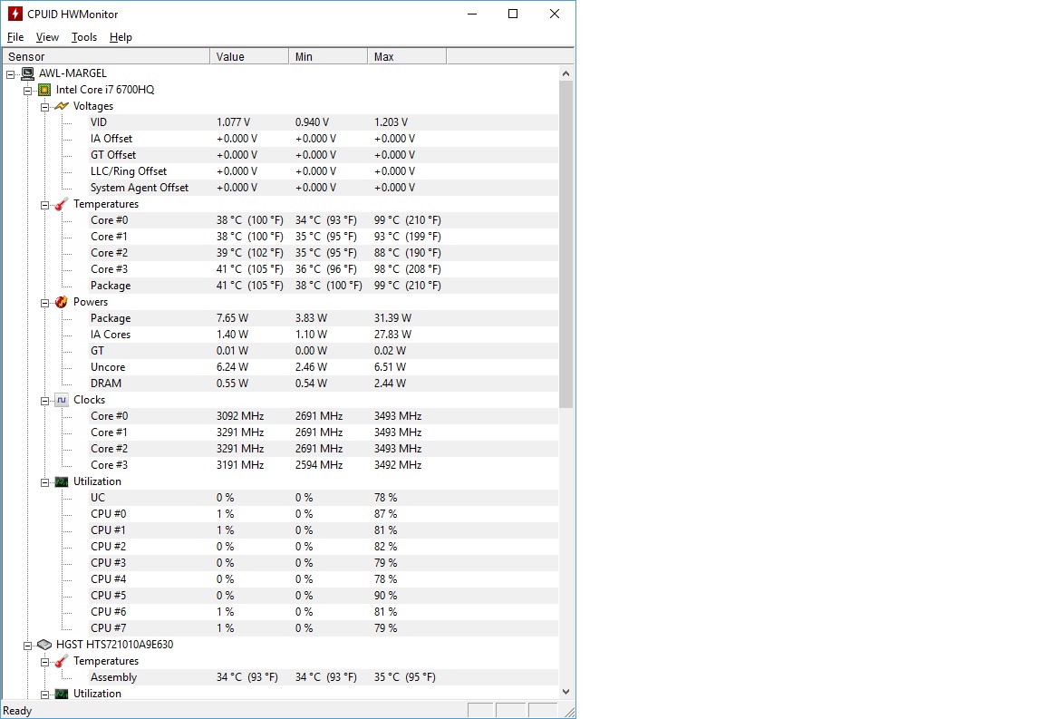The image size is (1044, 719).
Task: Open the Help menu
Action: (x=121, y=37)
